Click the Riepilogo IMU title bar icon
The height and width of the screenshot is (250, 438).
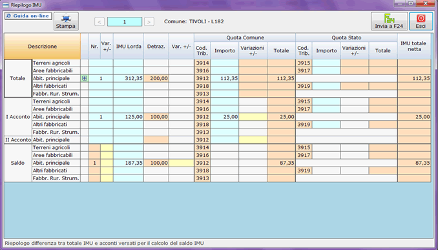(x=6, y=5)
